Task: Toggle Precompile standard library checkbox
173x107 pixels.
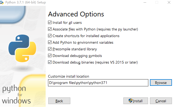Action: pos(50,49)
